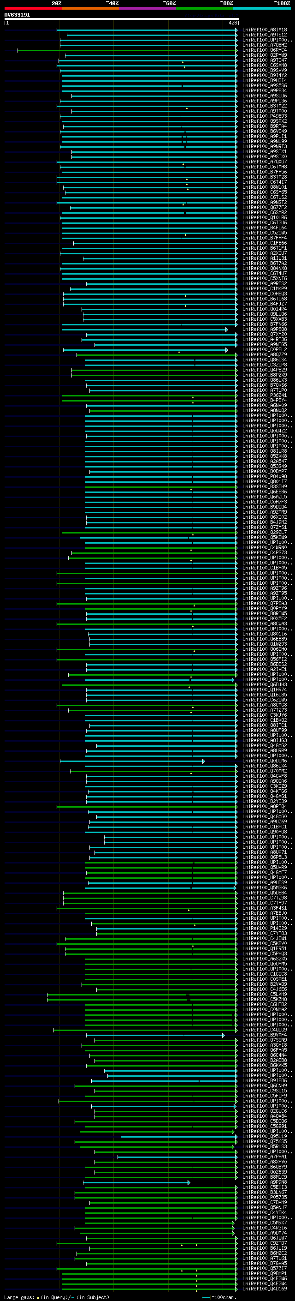295x1301 pixels.
Task: Click the green alignment bar for UniRef100_Q6RYC4
Action: coord(127,50)
